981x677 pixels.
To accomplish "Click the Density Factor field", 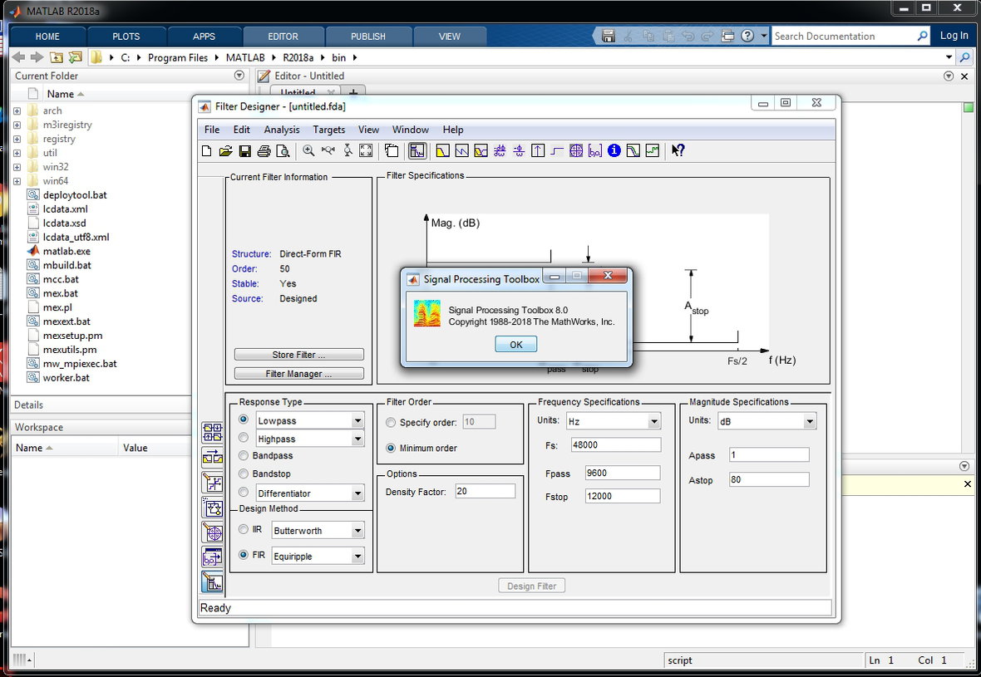I will click(x=486, y=491).
